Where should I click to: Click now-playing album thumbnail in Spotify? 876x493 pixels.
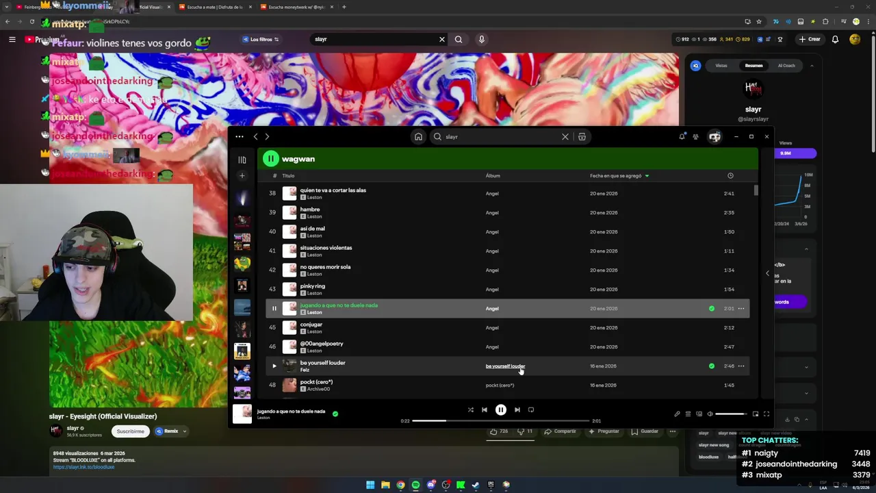242,414
